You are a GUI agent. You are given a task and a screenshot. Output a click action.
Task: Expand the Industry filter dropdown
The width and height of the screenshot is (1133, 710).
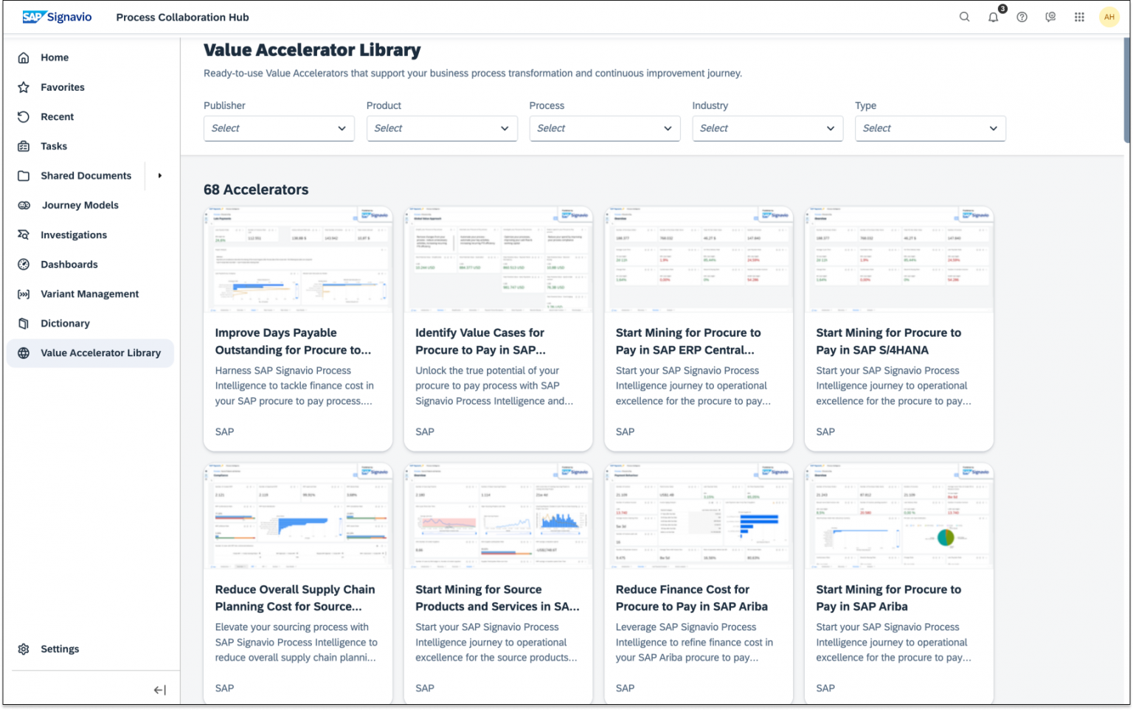tap(766, 128)
